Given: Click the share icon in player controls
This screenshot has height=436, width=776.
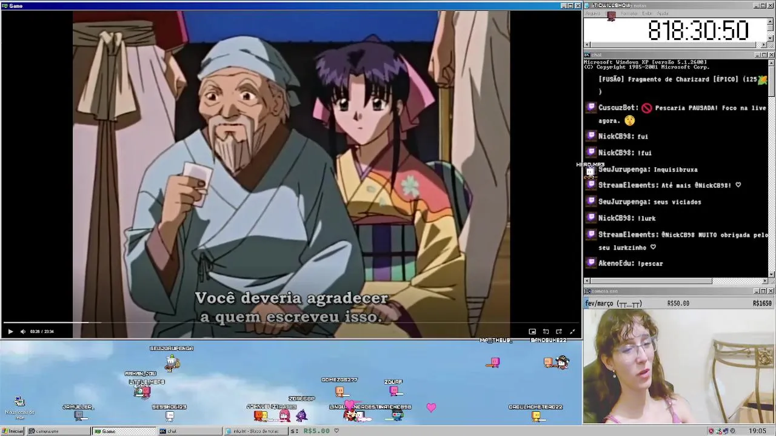Looking at the screenshot, I should [x=559, y=331].
